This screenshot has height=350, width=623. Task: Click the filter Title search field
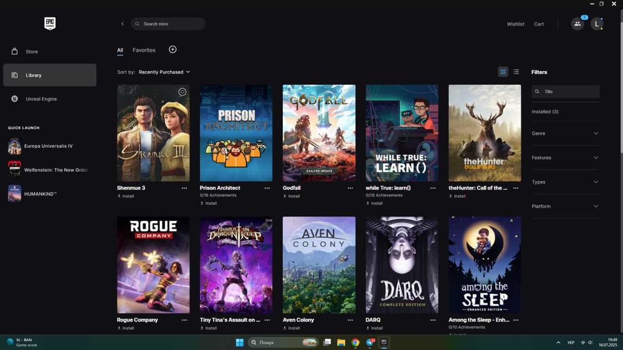coord(566,92)
